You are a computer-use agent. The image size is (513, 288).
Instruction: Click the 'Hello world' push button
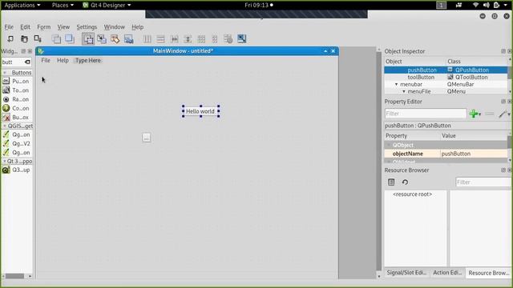coord(200,111)
